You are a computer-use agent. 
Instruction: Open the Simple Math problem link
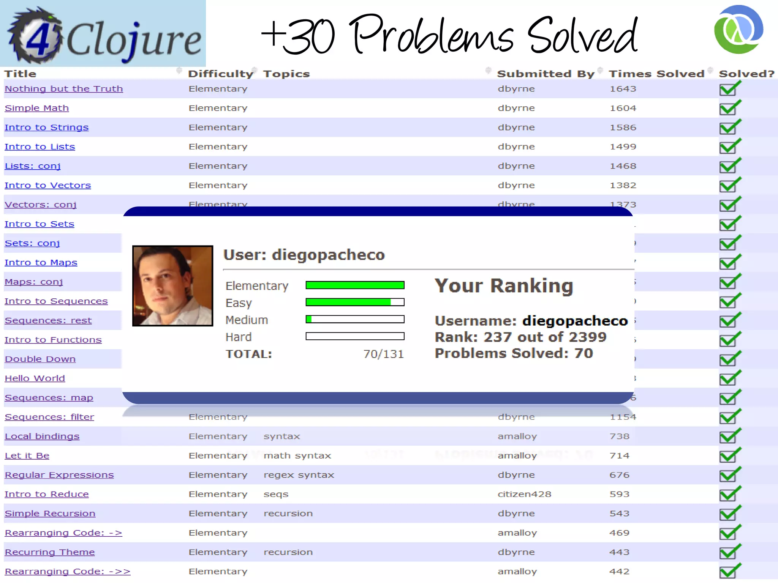[37, 108]
